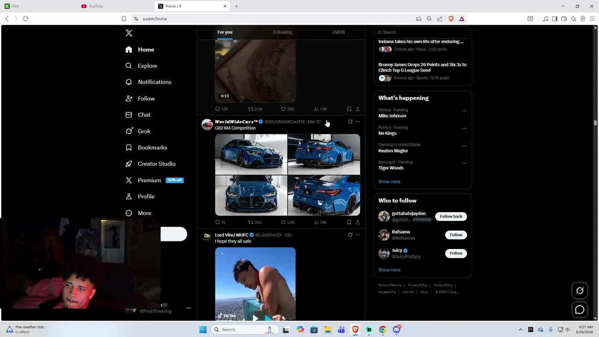Image resolution: width=599 pixels, height=337 pixels.
Task: Open Home in left sidebar
Action: pyautogui.click(x=140, y=50)
